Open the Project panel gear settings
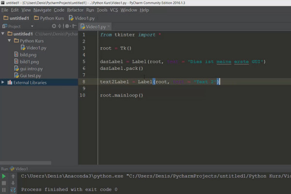The height and width of the screenshot is (194, 291). pyautogui.click(x=67, y=26)
